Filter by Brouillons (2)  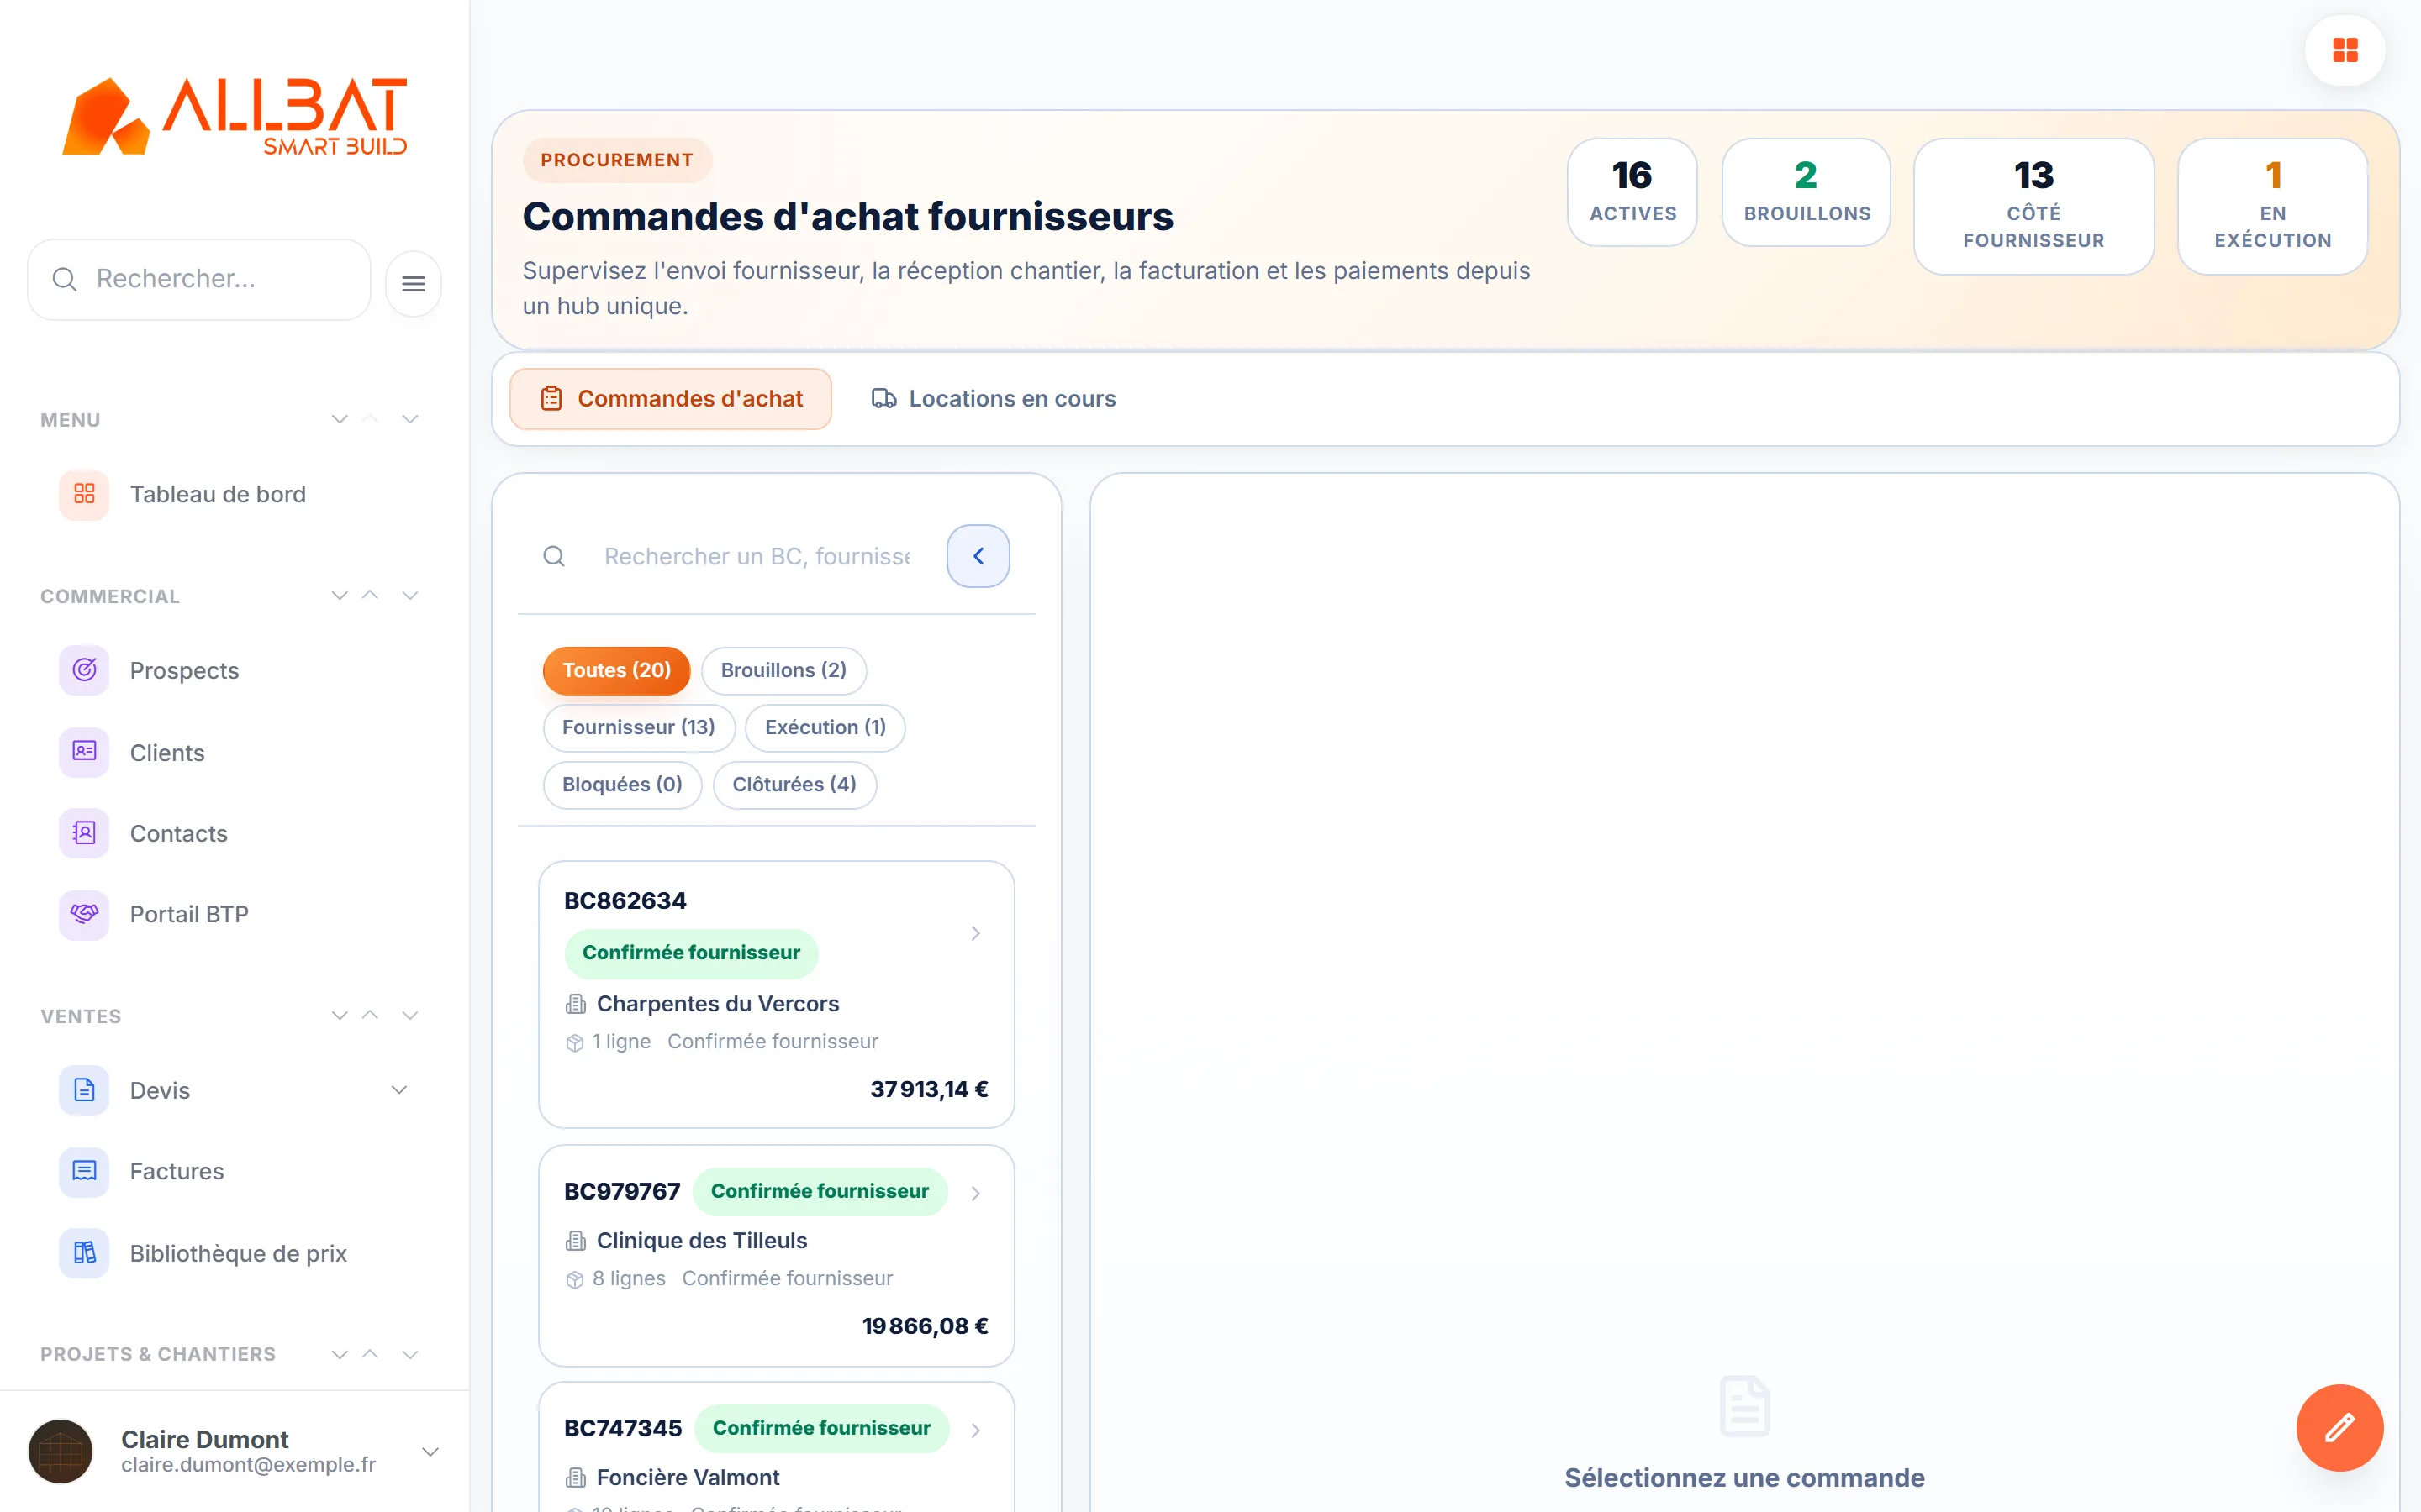(x=783, y=670)
